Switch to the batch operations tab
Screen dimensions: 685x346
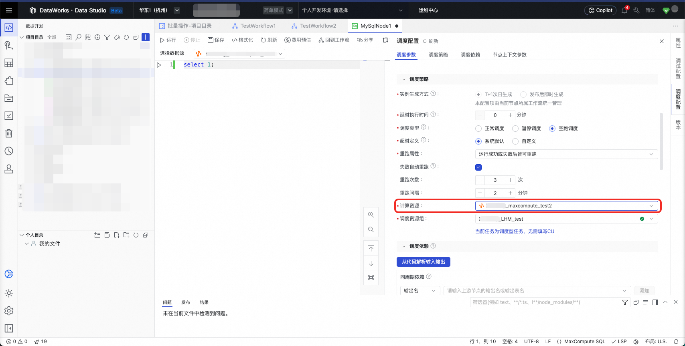pyautogui.click(x=186, y=26)
